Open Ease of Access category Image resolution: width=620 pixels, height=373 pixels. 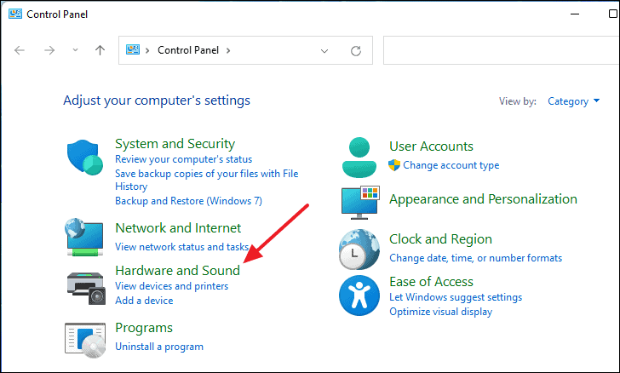[x=431, y=282]
